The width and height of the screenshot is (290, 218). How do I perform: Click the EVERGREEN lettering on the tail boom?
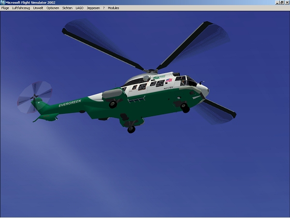70,104
